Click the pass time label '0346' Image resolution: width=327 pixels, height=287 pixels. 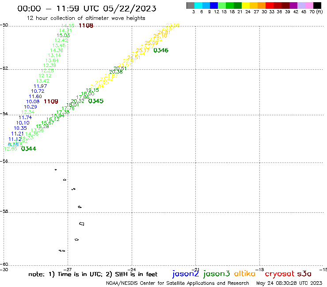click(161, 50)
